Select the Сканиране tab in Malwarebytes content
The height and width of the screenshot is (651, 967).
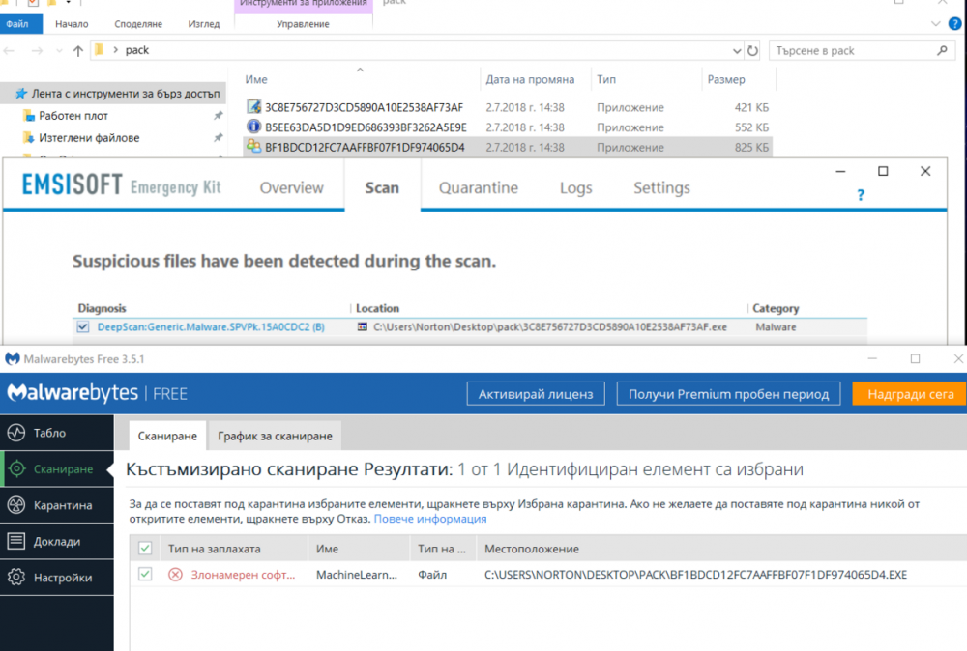point(167,436)
